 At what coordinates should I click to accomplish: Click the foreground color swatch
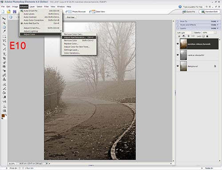(3, 116)
